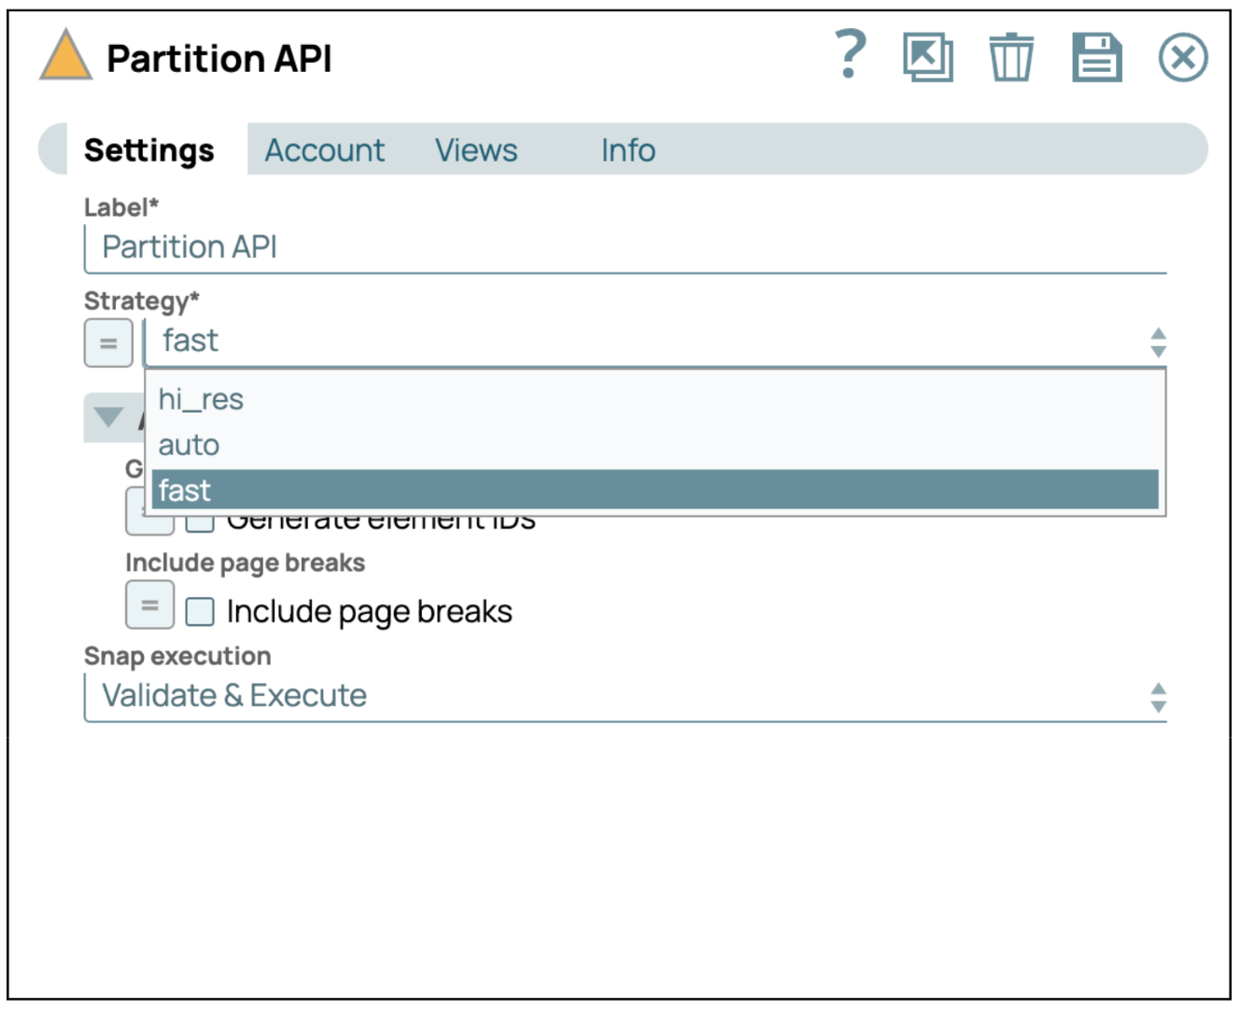Toggle expression button for Strategy field
1240x1009 pixels.
(108, 343)
